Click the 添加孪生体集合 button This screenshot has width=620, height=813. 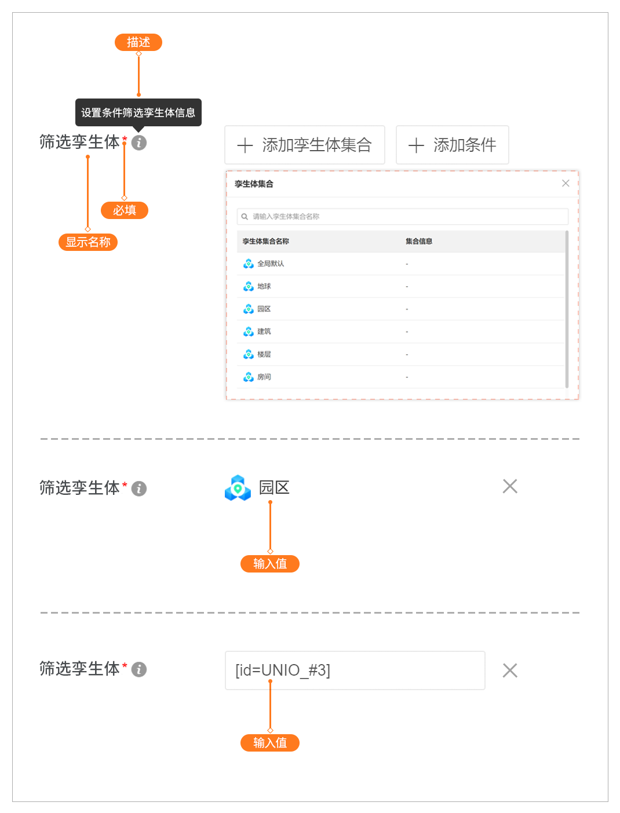click(305, 145)
